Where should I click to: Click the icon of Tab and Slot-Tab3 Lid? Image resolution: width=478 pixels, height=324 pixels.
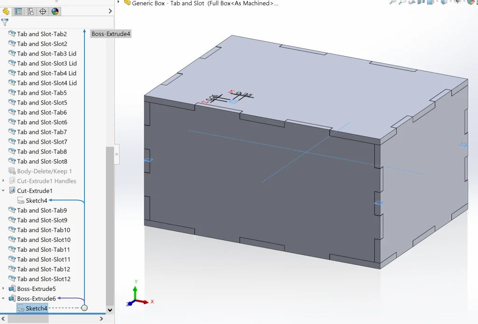point(12,53)
